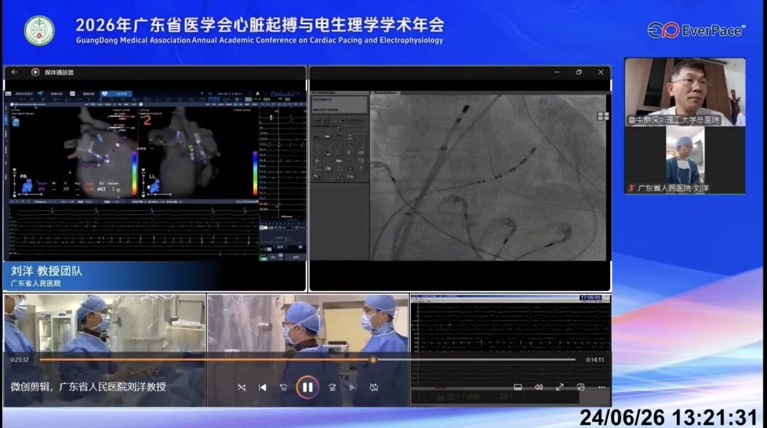
Task: Click the back arrow in Media Player
Action: pos(15,72)
